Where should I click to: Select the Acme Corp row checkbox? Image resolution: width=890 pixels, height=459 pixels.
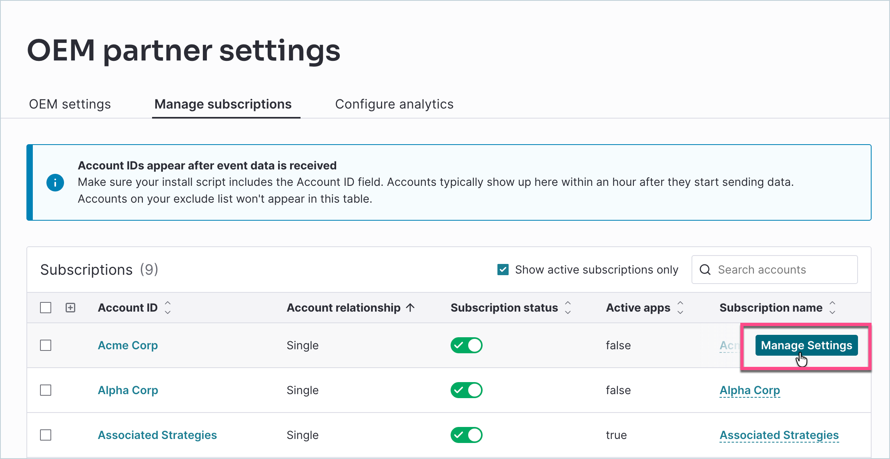(46, 345)
